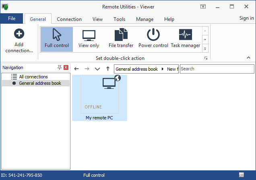256x180 pixels.
Task: Select All connections in navigation tree
Action: tap(33, 77)
